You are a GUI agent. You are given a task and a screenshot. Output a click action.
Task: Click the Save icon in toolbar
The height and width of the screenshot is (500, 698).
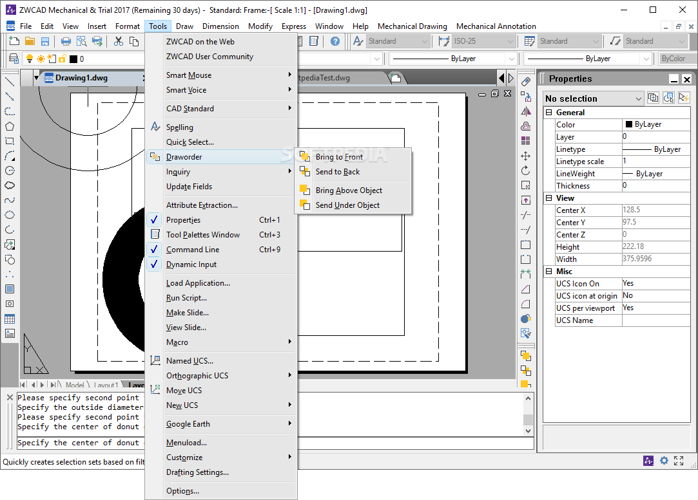45,41
